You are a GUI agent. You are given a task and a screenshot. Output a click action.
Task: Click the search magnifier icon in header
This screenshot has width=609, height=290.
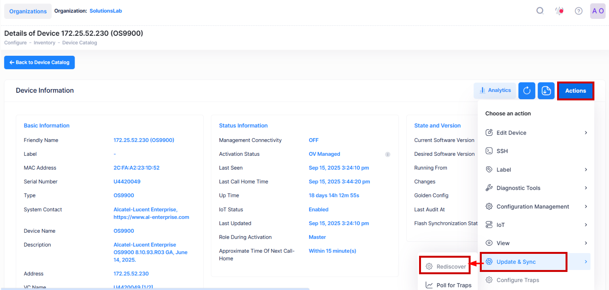point(540,11)
